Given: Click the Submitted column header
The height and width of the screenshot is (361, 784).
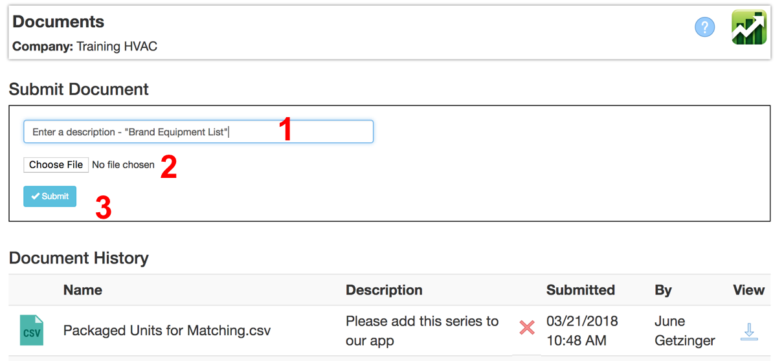Looking at the screenshot, I should (x=581, y=290).
